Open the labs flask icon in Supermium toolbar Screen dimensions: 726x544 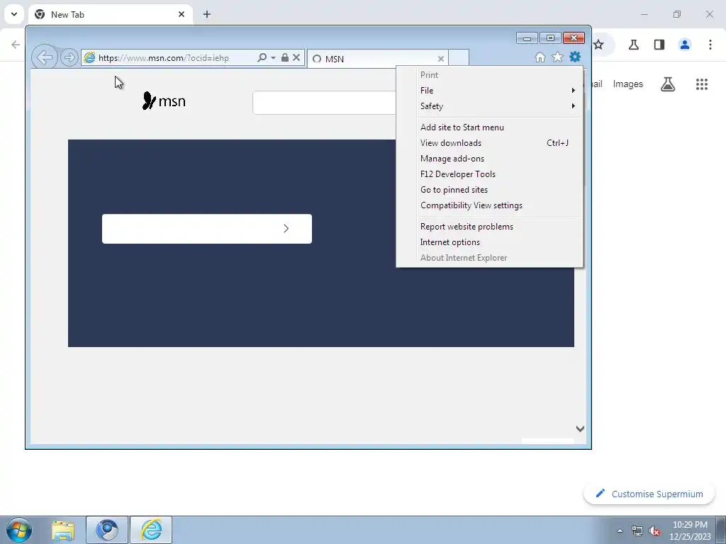click(x=634, y=45)
